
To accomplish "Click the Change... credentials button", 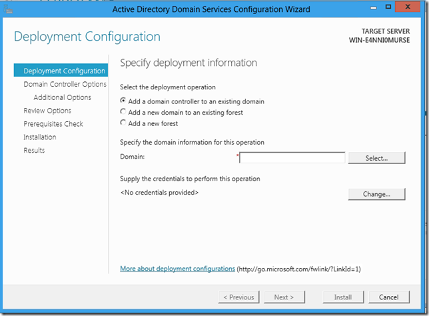I will point(376,194).
